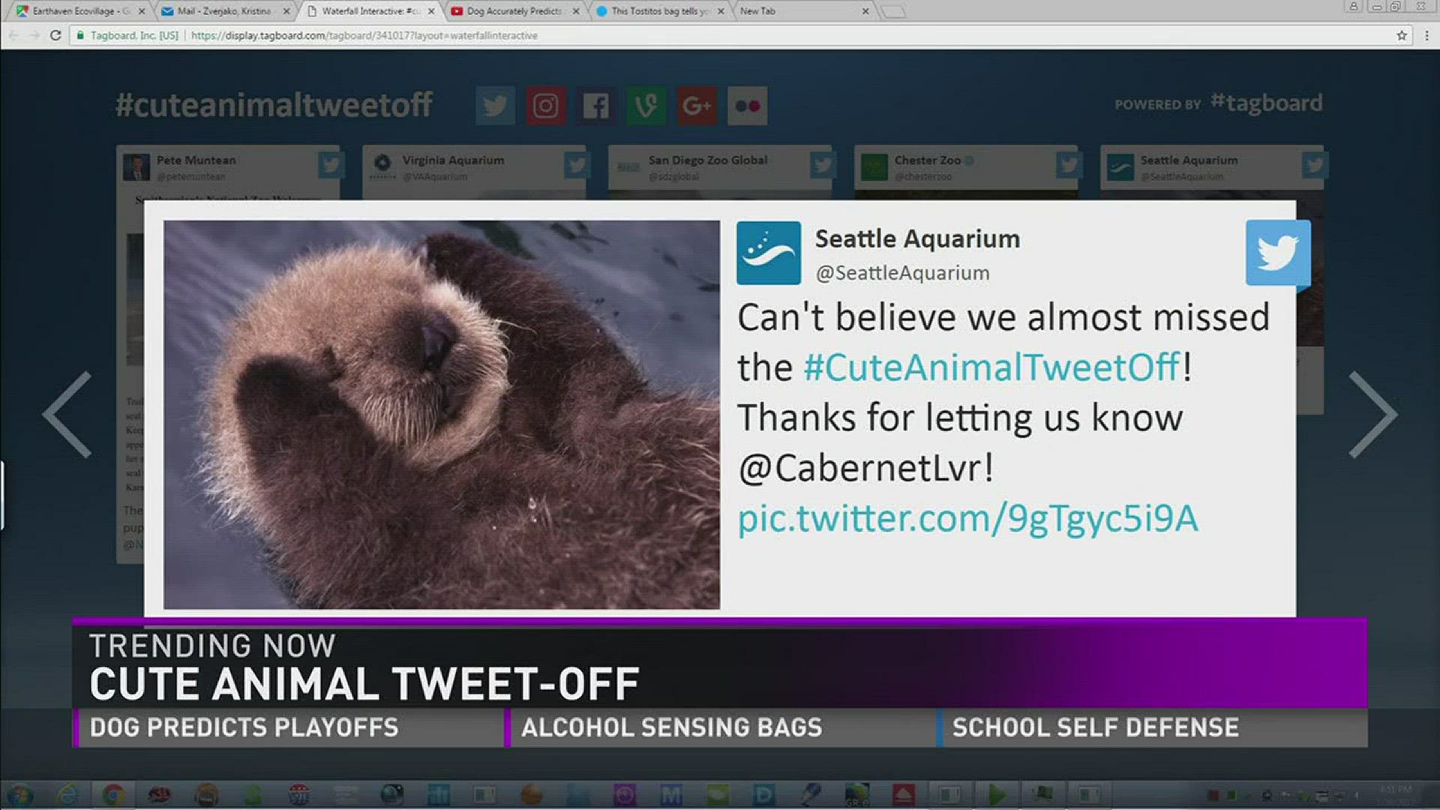
Task: Select the Google+ filter icon
Action: [x=696, y=105]
